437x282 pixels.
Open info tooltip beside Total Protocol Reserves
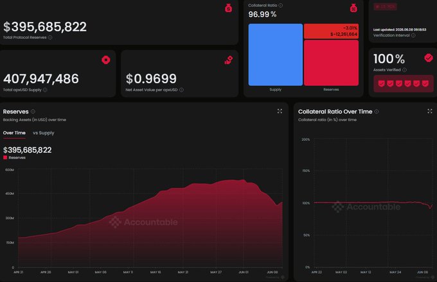50,38
